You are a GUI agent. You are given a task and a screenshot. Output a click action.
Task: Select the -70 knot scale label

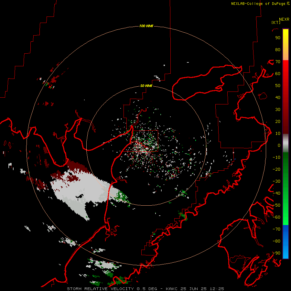click(x=276, y=229)
